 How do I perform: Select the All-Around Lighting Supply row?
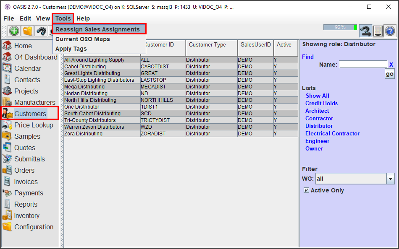(181, 60)
